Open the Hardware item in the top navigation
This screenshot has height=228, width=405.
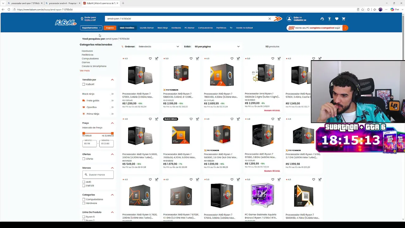(176, 28)
